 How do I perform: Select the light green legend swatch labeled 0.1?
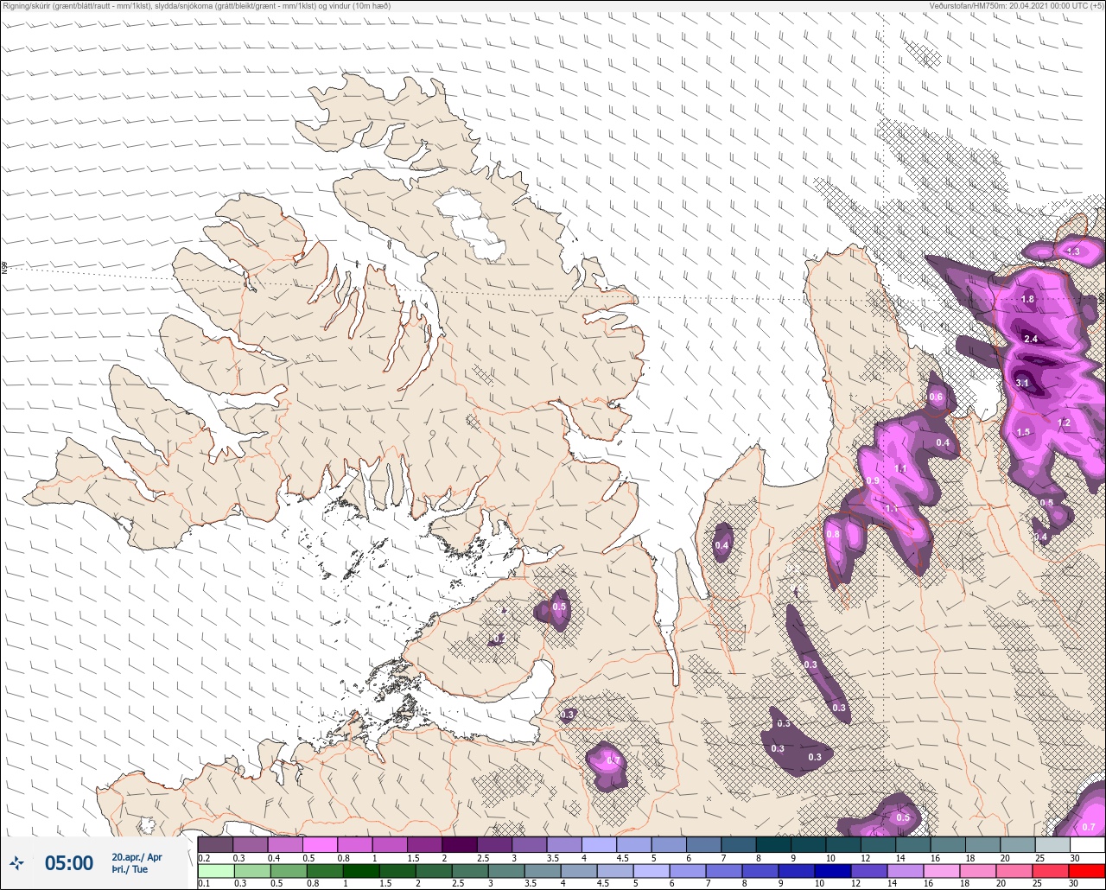tap(215, 870)
